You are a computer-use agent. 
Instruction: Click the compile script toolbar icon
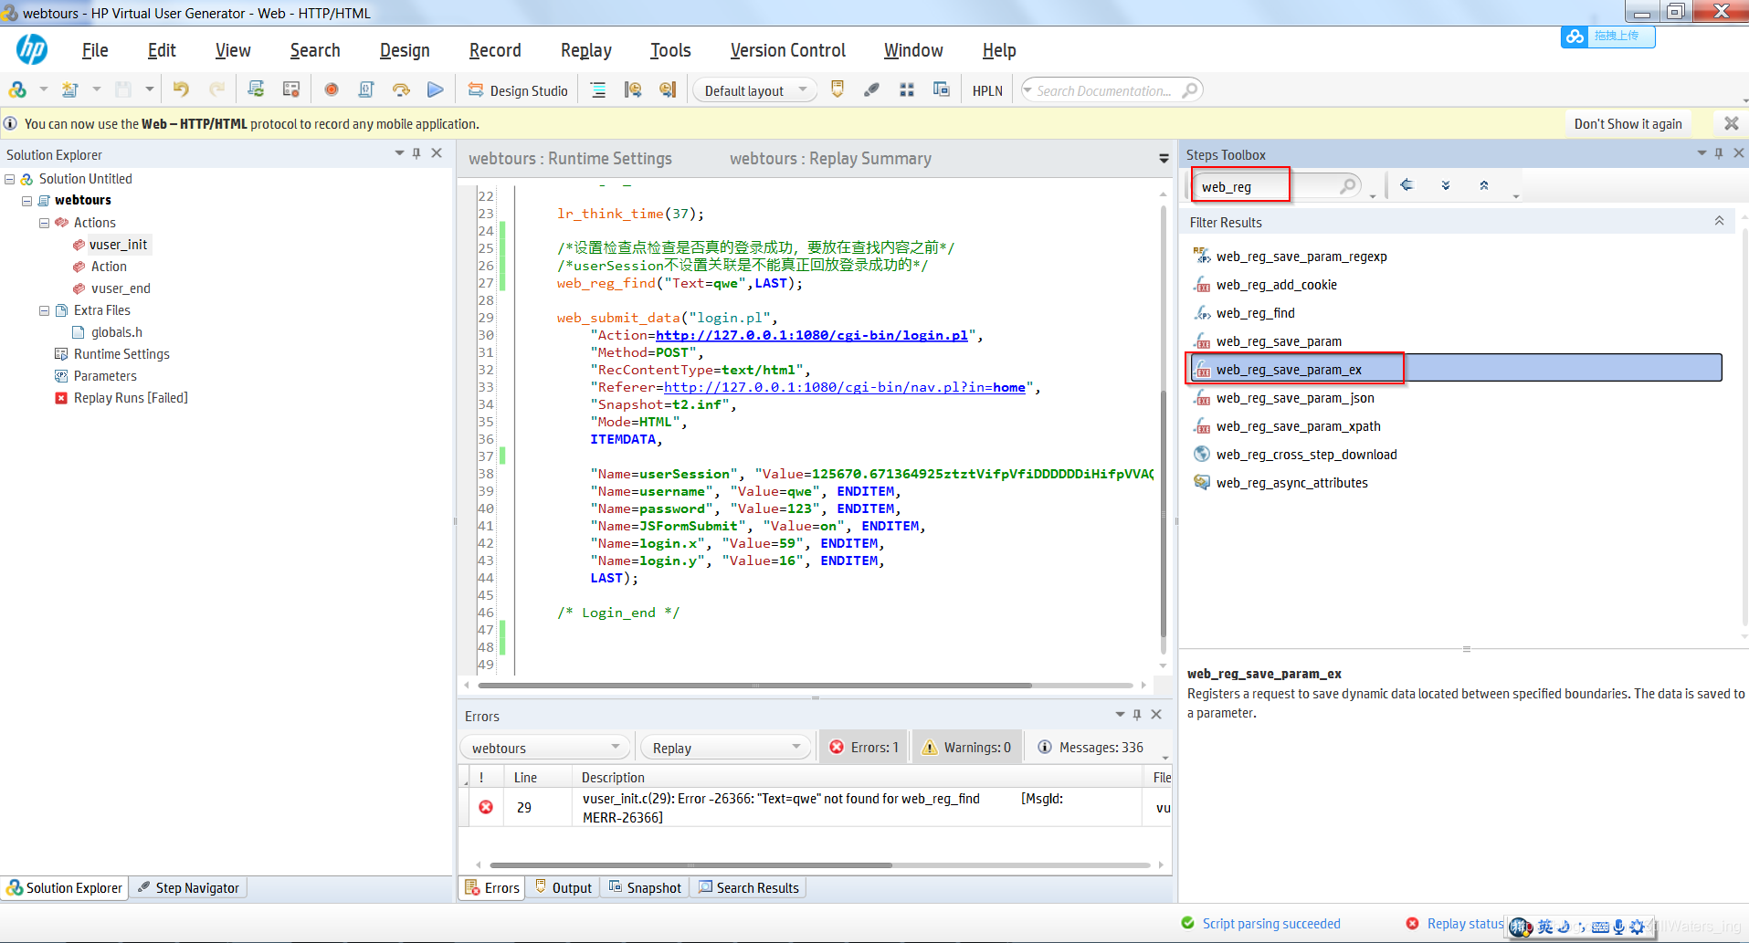click(x=366, y=89)
